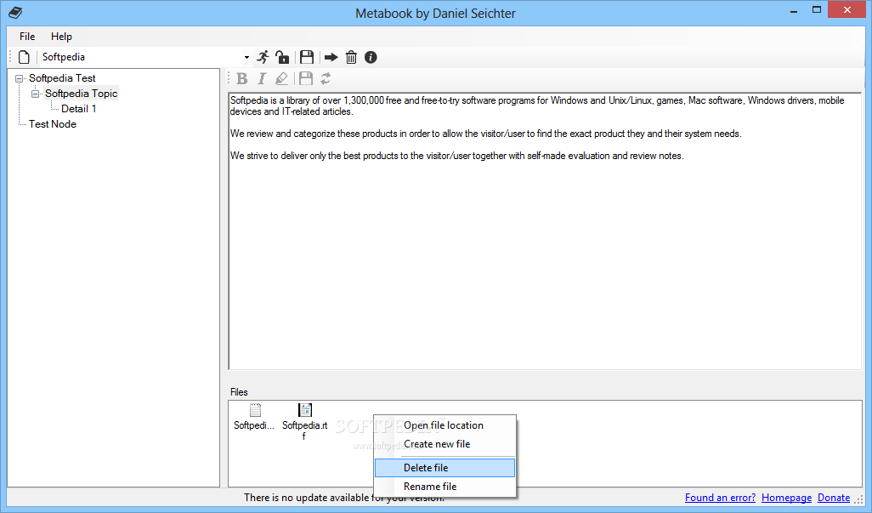Click the running man icon

(x=263, y=57)
